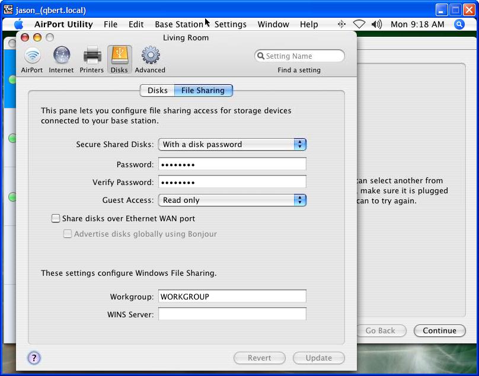Open the File menu
Viewport: 479px width, 376px height.
(x=111, y=24)
